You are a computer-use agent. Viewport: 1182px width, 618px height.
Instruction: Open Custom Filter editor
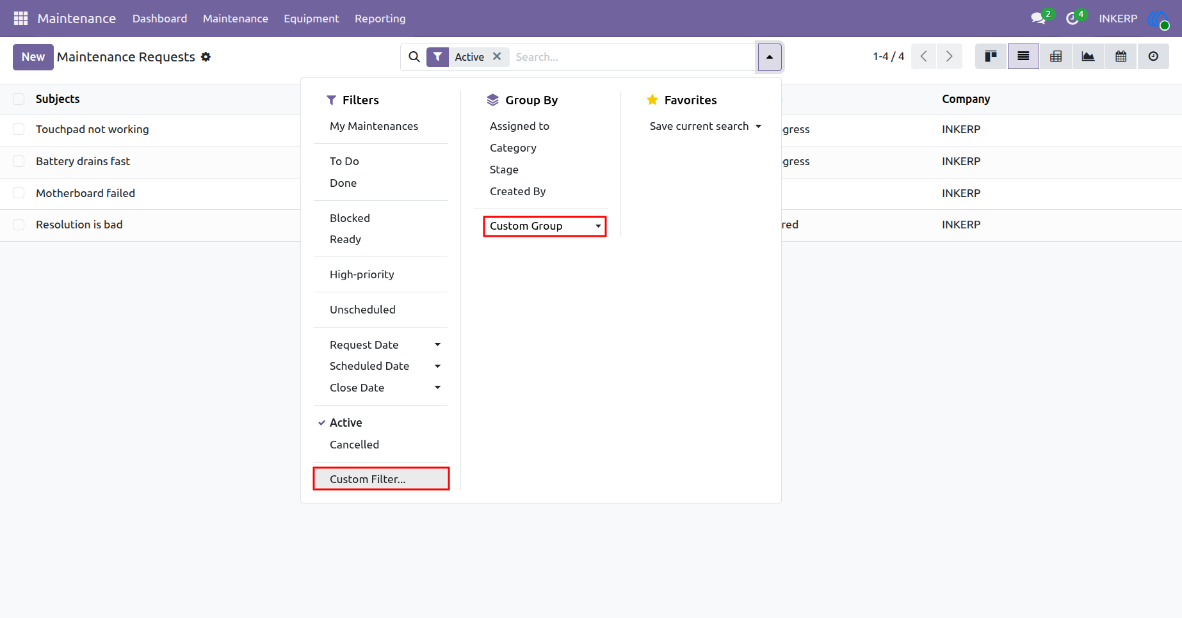(x=381, y=479)
